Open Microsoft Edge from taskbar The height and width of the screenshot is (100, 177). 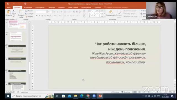point(82,96)
